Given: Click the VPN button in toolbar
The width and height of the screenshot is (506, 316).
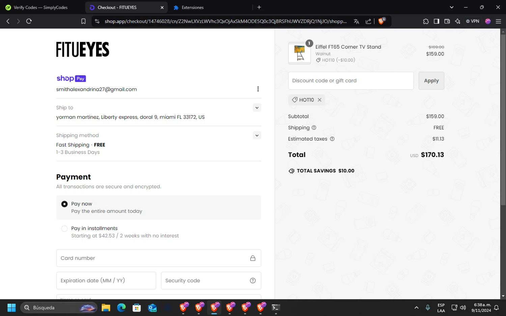Looking at the screenshot, I should (473, 21).
